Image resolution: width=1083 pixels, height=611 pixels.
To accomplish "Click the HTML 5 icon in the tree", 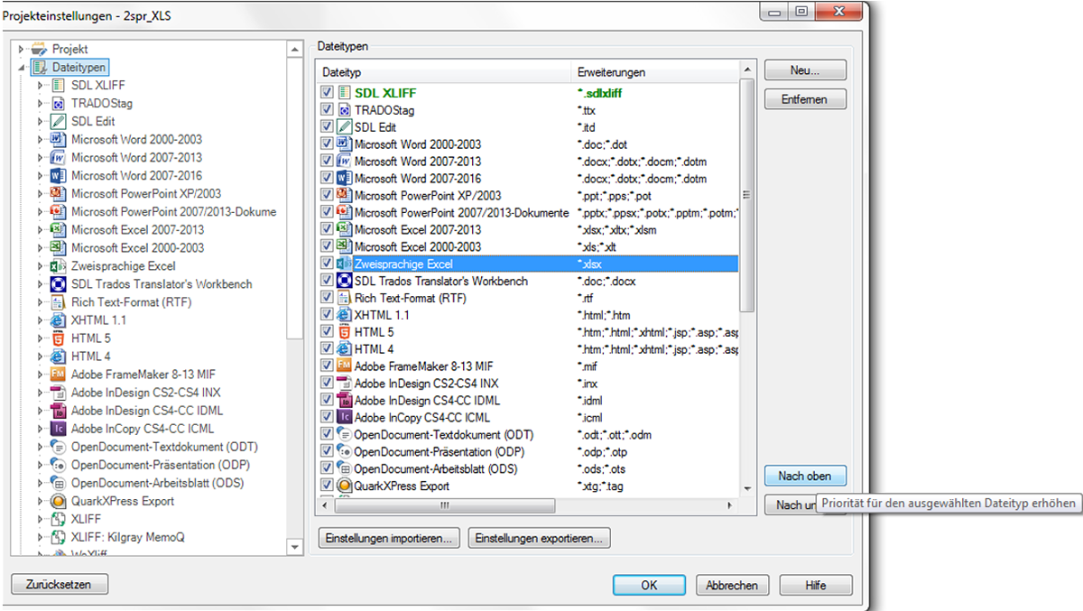I will (58, 338).
